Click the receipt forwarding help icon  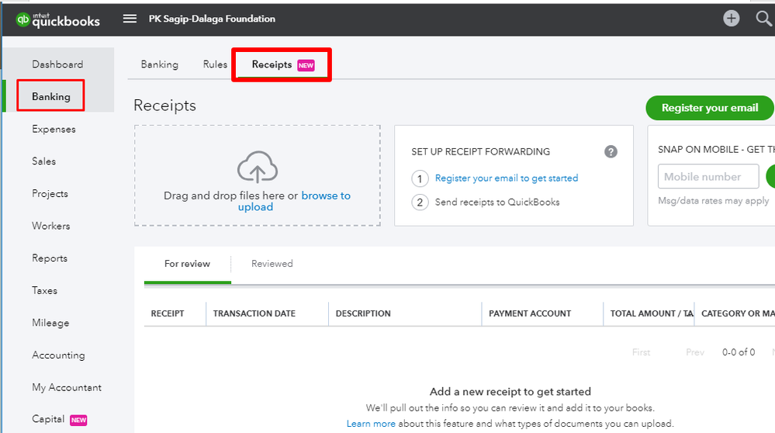click(611, 151)
